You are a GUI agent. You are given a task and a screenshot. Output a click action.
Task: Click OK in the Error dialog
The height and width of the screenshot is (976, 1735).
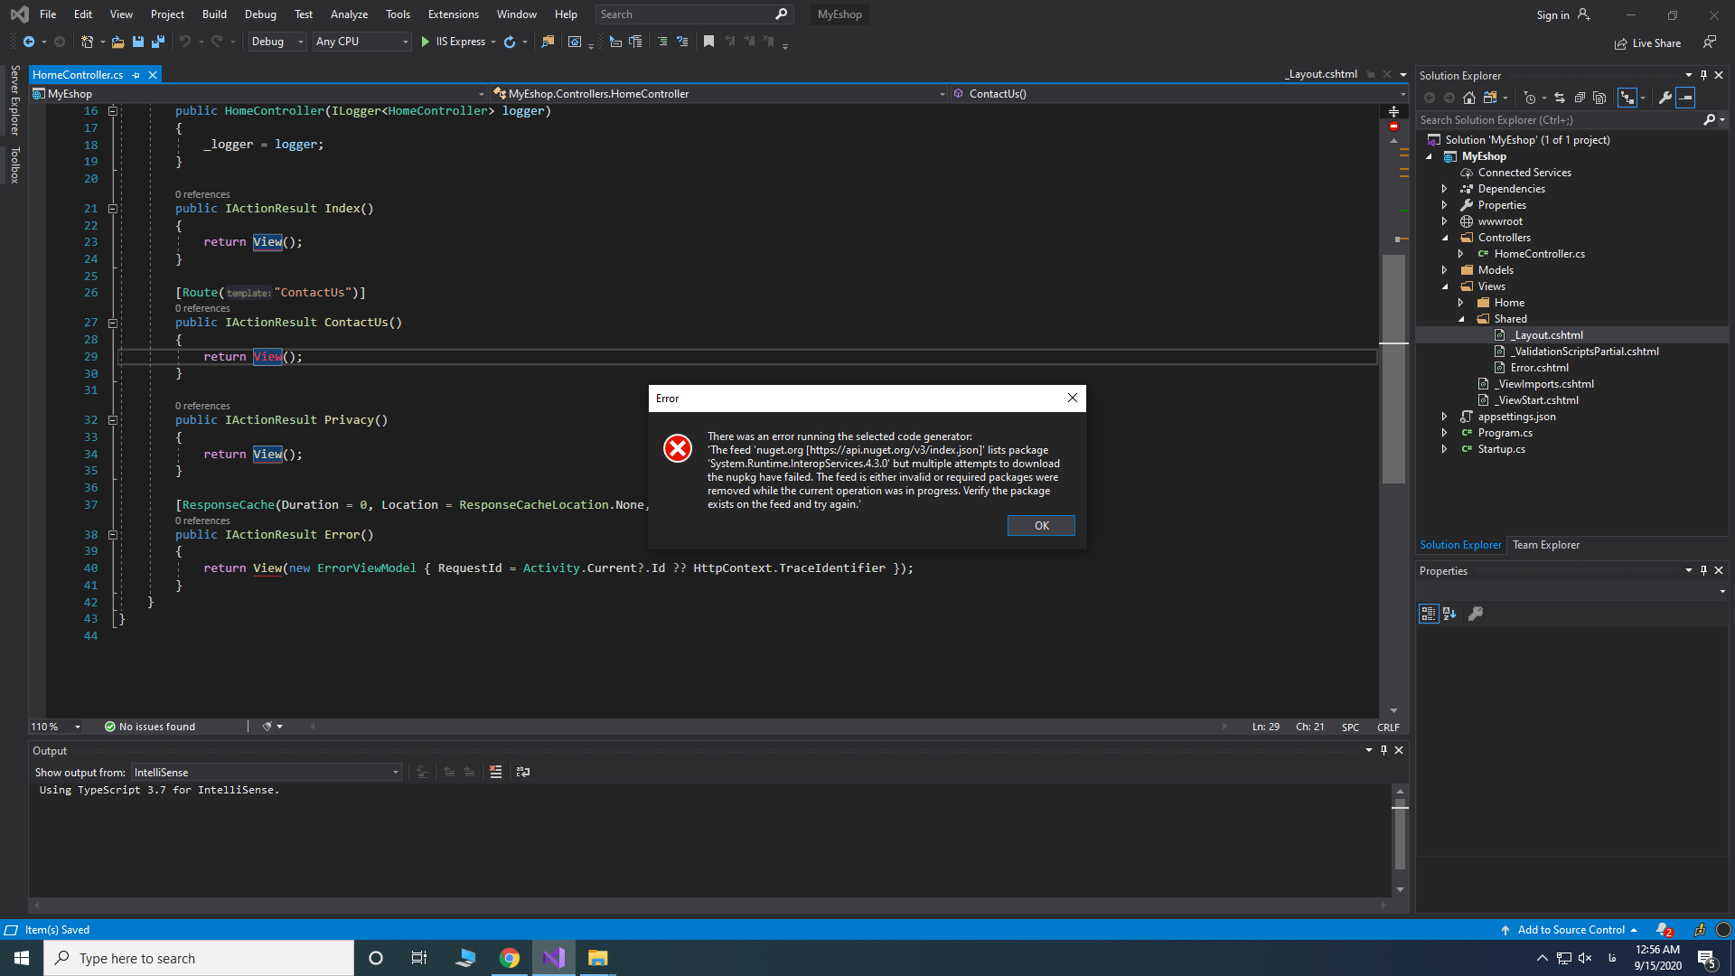[1041, 526]
